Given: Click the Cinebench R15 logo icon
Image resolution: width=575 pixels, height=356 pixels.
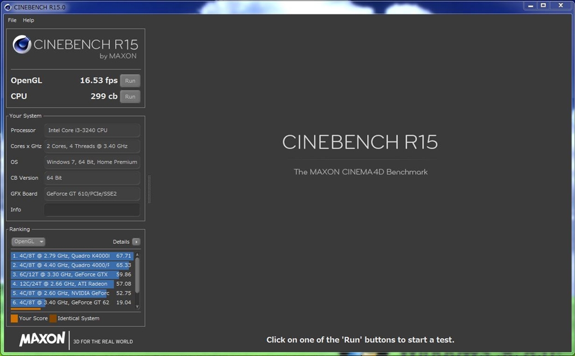Looking at the screenshot, I should [22, 44].
